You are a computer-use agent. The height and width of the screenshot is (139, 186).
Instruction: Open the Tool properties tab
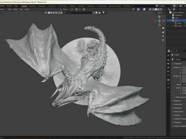click(x=168, y=55)
